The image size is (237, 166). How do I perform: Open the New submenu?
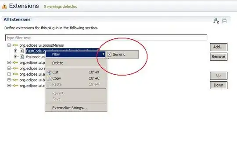click(75, 54)
